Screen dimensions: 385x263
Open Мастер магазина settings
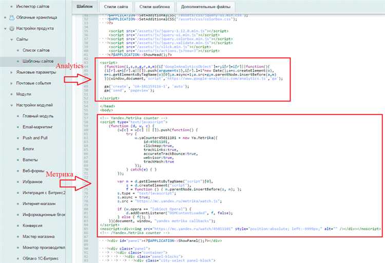[38, 236]
